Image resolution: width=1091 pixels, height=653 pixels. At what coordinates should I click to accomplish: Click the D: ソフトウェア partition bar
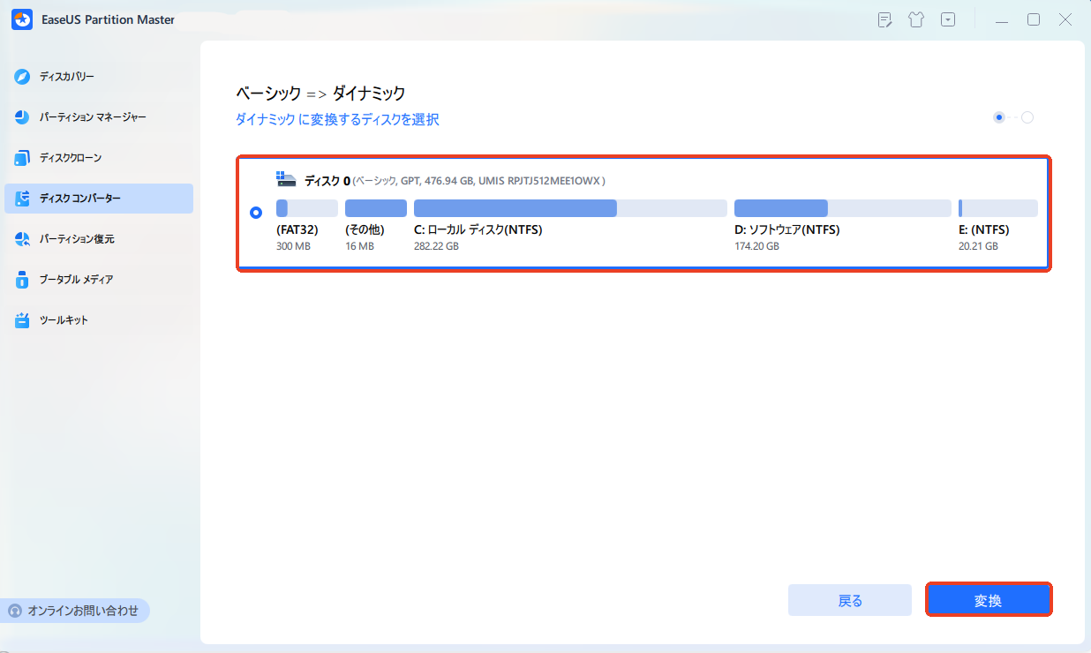(841, 208)
